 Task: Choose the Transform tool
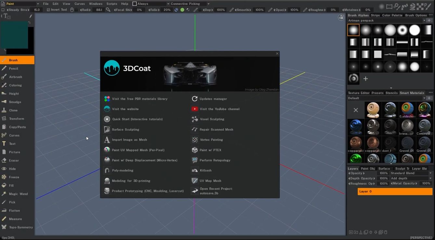coord(17,119)
